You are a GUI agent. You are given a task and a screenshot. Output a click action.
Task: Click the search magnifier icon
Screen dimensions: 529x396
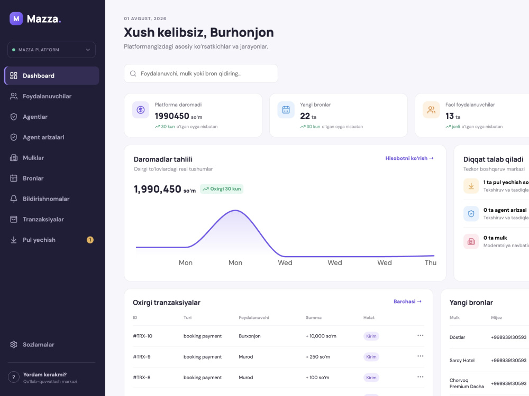coord(133,73)
